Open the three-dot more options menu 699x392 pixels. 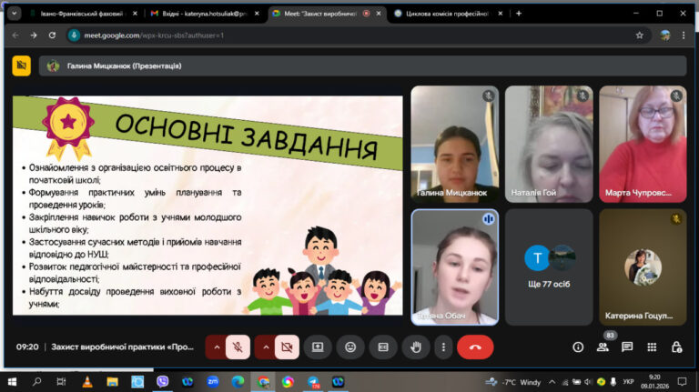point(443,347)
